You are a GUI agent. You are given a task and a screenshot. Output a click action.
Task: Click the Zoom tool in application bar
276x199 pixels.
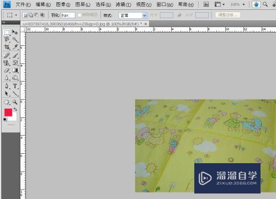265,4
